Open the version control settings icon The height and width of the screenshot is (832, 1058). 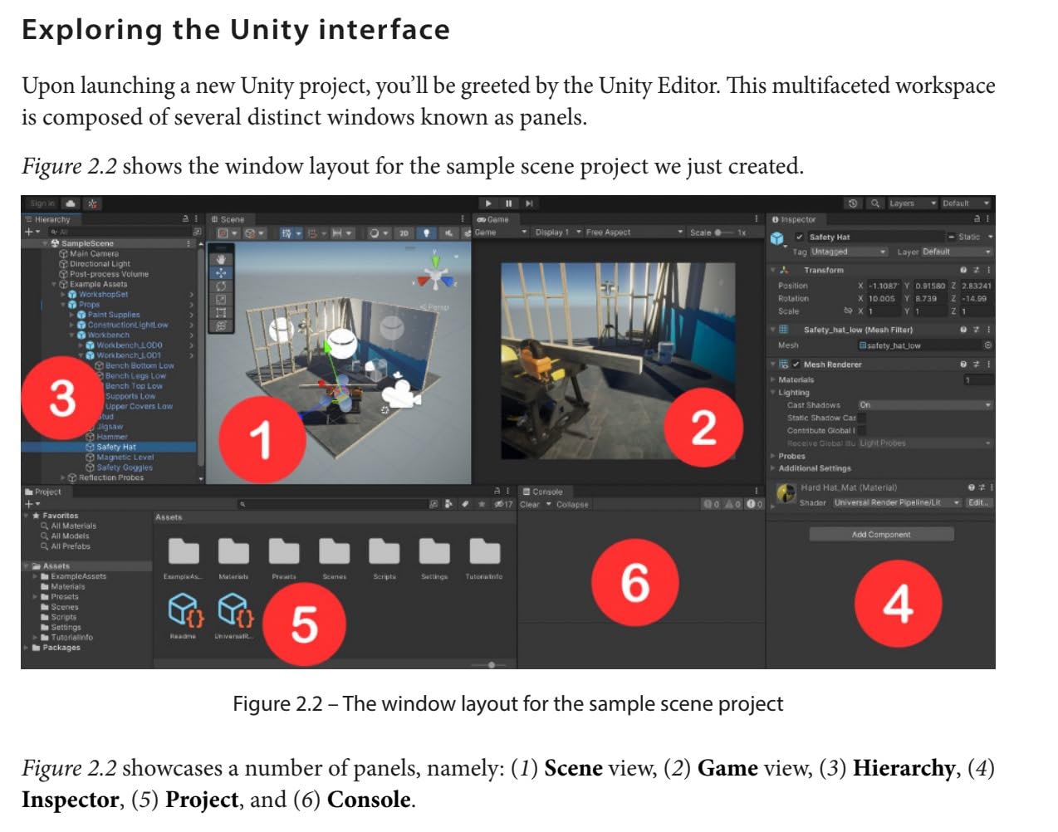[92, 203]
